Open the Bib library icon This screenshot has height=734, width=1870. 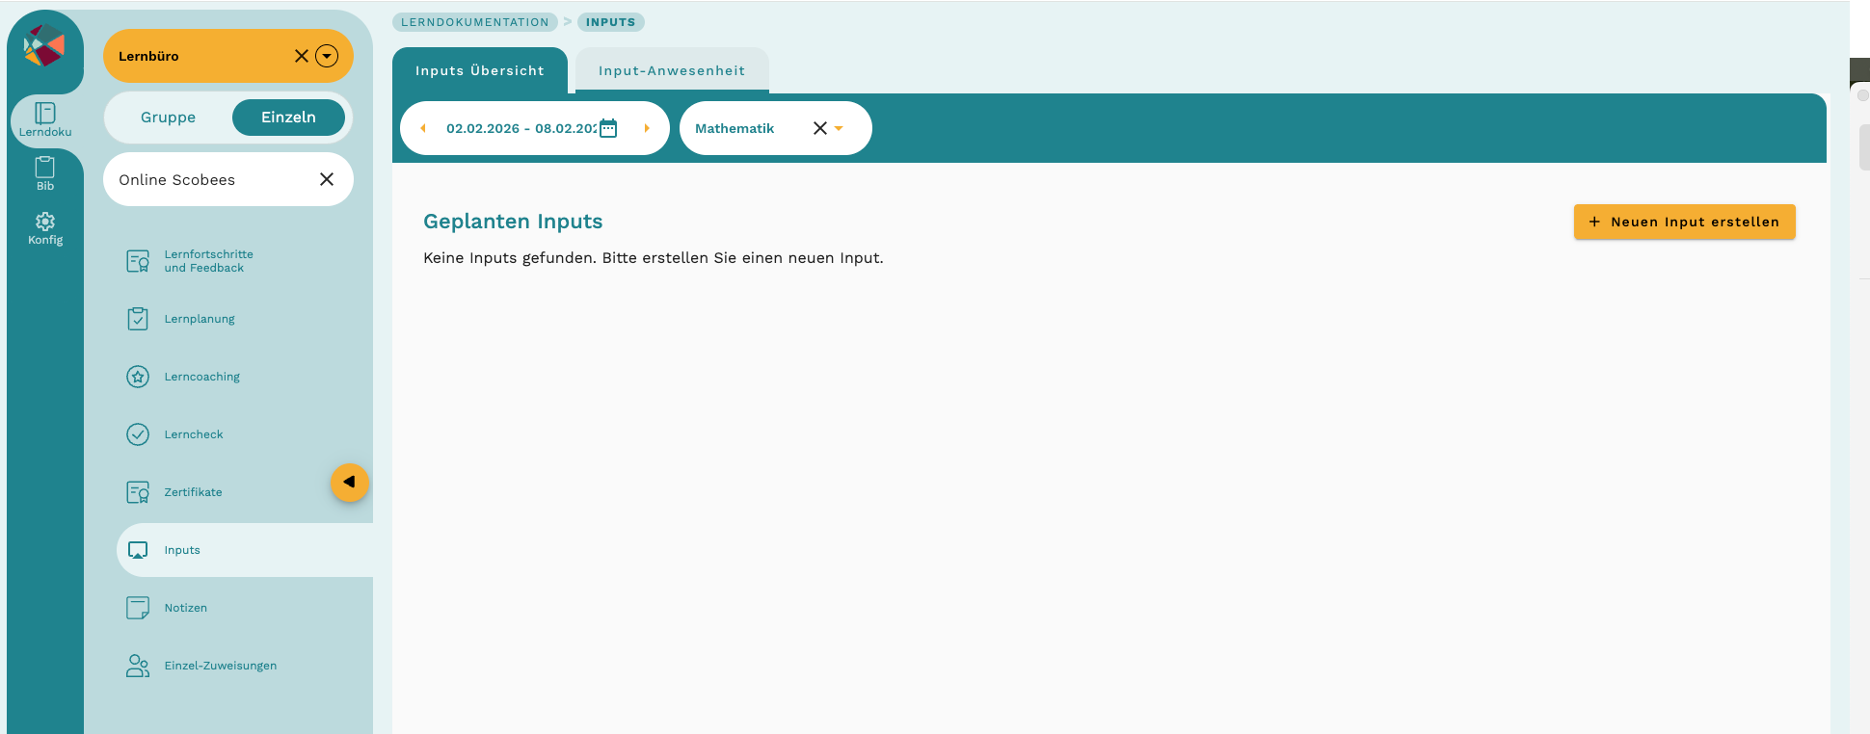coord(45,168)
